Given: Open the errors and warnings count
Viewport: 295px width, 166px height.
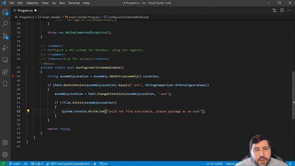Looking at the screenshot, I should (37, 164).
